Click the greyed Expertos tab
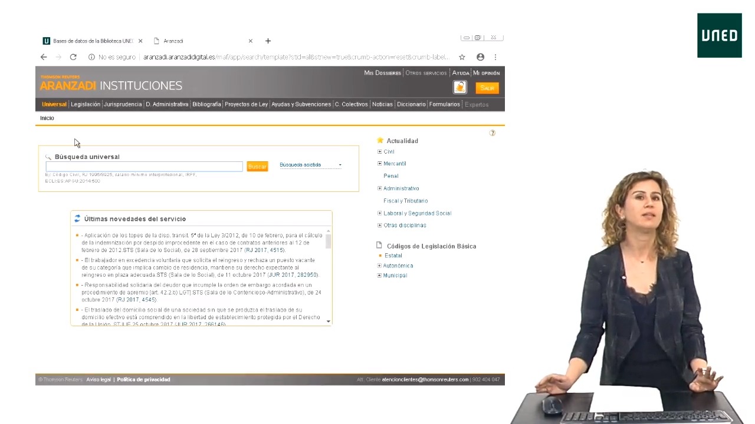The image size is (755, 424). coord(477,105)
